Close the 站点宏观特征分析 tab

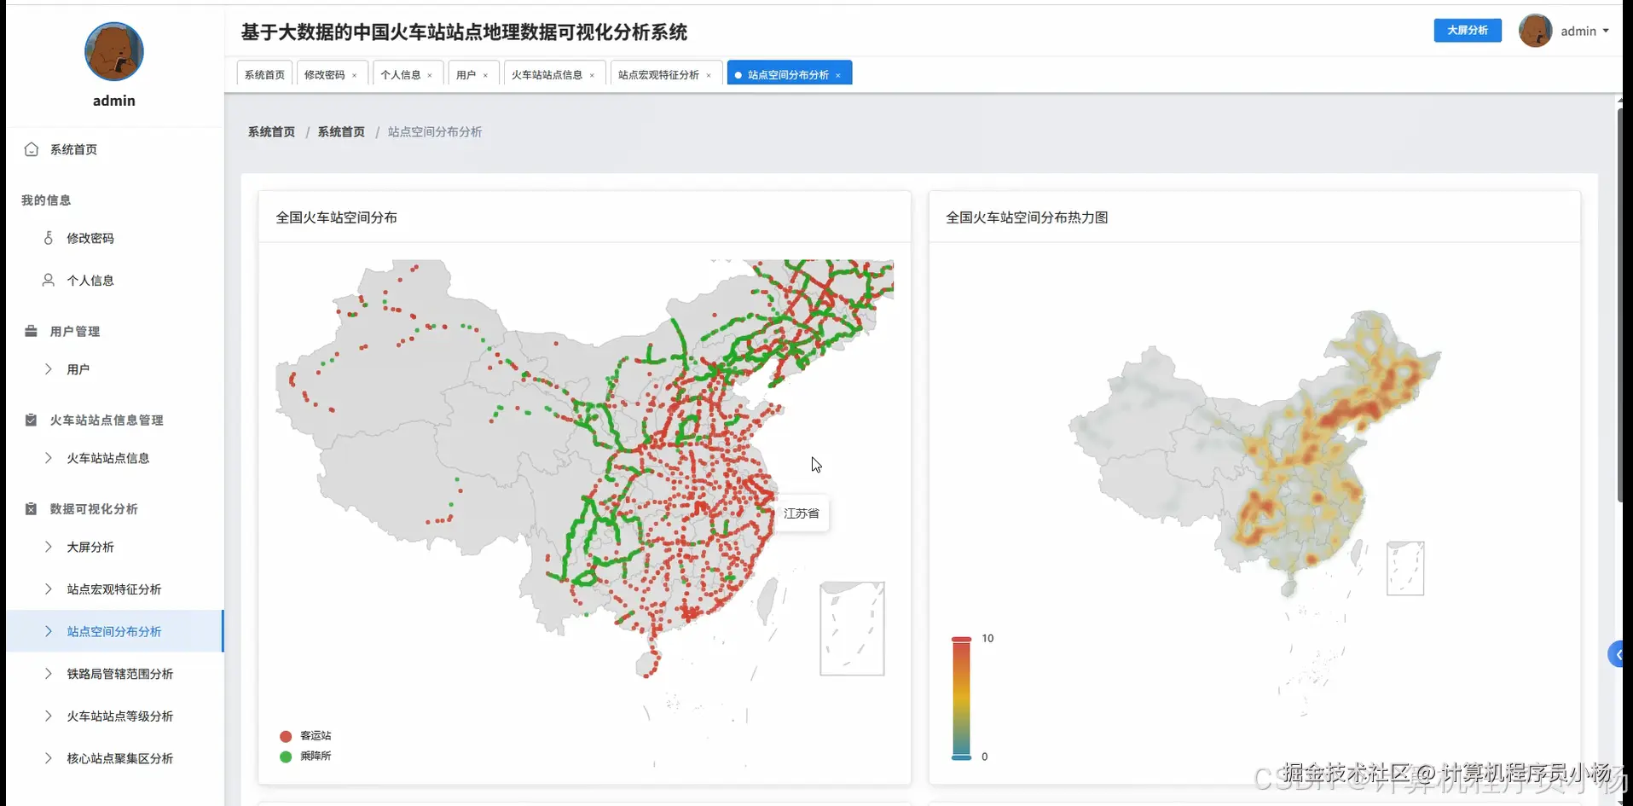709,75
